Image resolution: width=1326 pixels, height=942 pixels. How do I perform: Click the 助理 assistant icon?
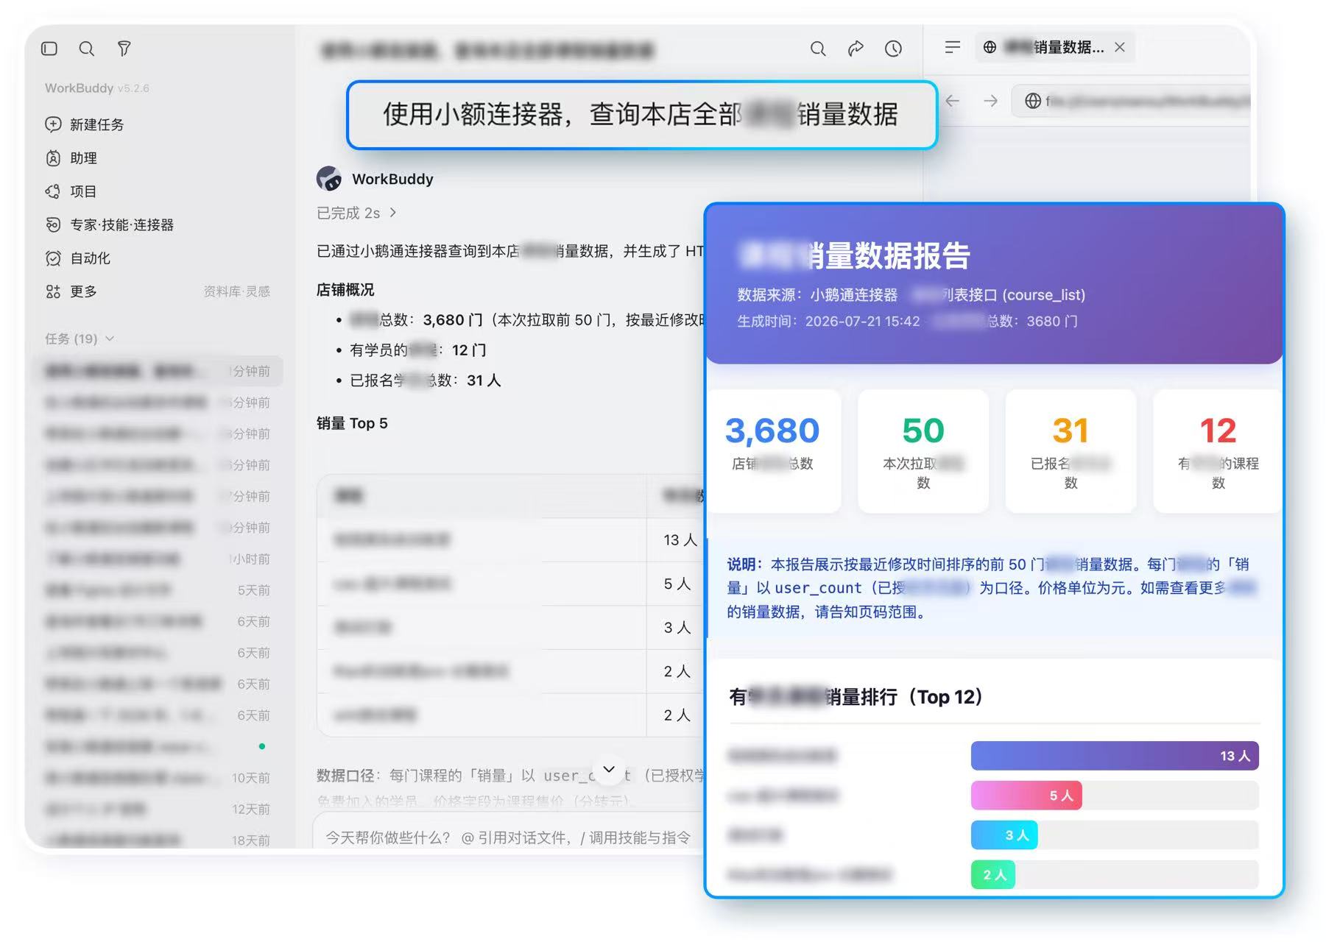pyautogui.click(x=53, y=157)
